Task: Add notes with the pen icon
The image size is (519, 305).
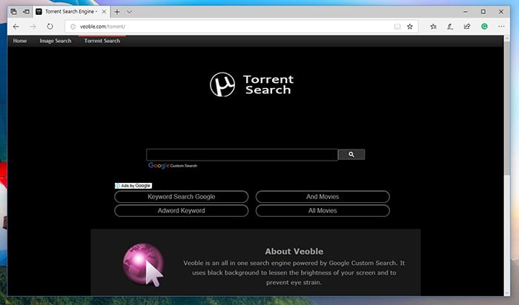Action: coord(450,27)
